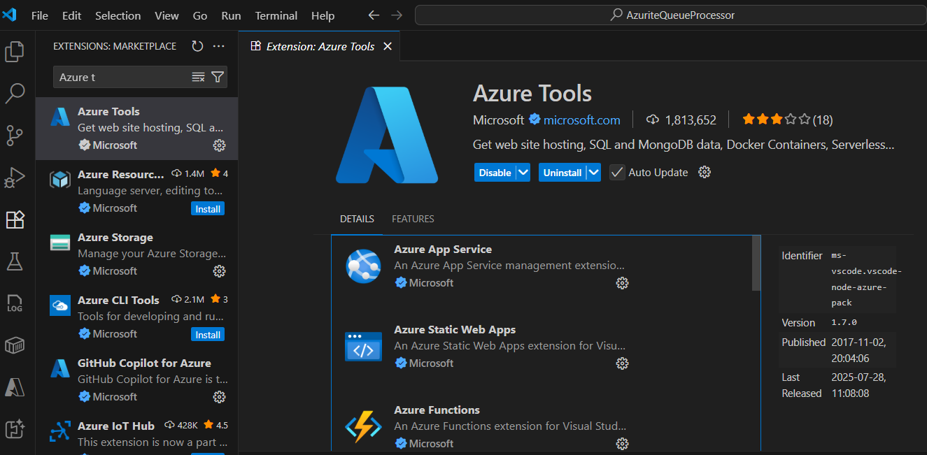Switch to the Features tab
The height and width of the screenshot is (455, 927).
pyautogui.click(x=413, y=219)
